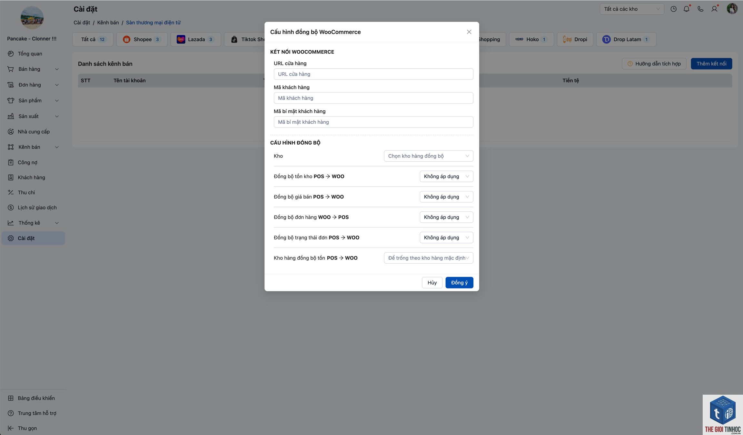Click the Sản xuất factory icon
Image resolution: width=743 pixels, height=435 pixels.
click(x=11, y=116)
